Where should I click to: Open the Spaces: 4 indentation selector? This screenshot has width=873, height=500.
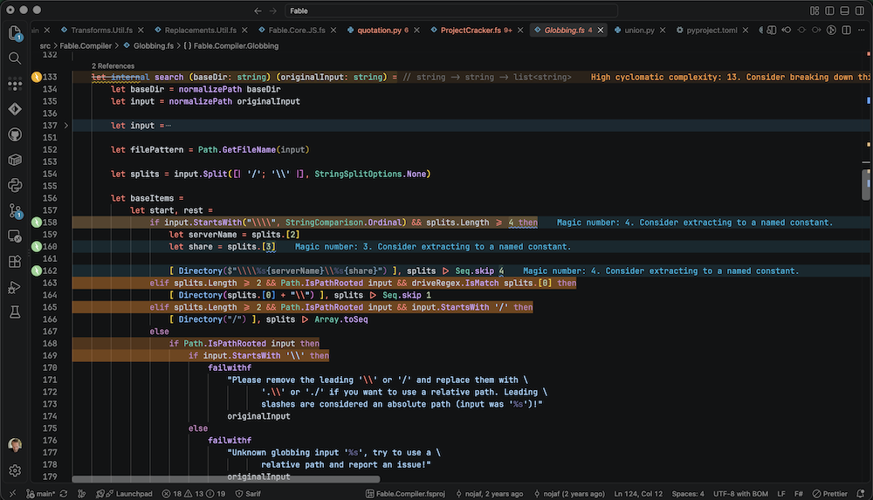coord(688,493)
